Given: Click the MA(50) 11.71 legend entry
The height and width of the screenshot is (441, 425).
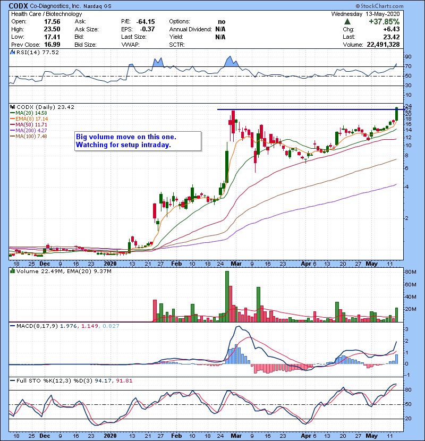Looking at the screenshot, I should click(x=29, y=124).
